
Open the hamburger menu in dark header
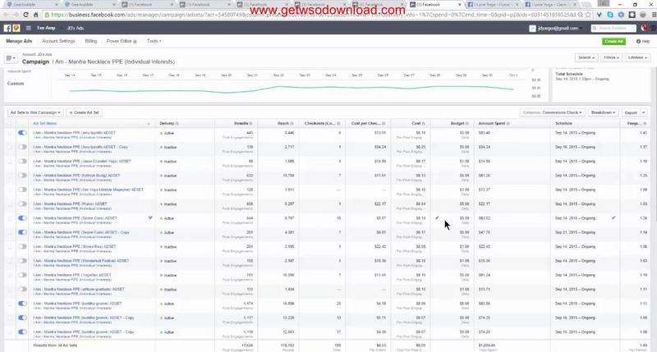pos(29,28)
